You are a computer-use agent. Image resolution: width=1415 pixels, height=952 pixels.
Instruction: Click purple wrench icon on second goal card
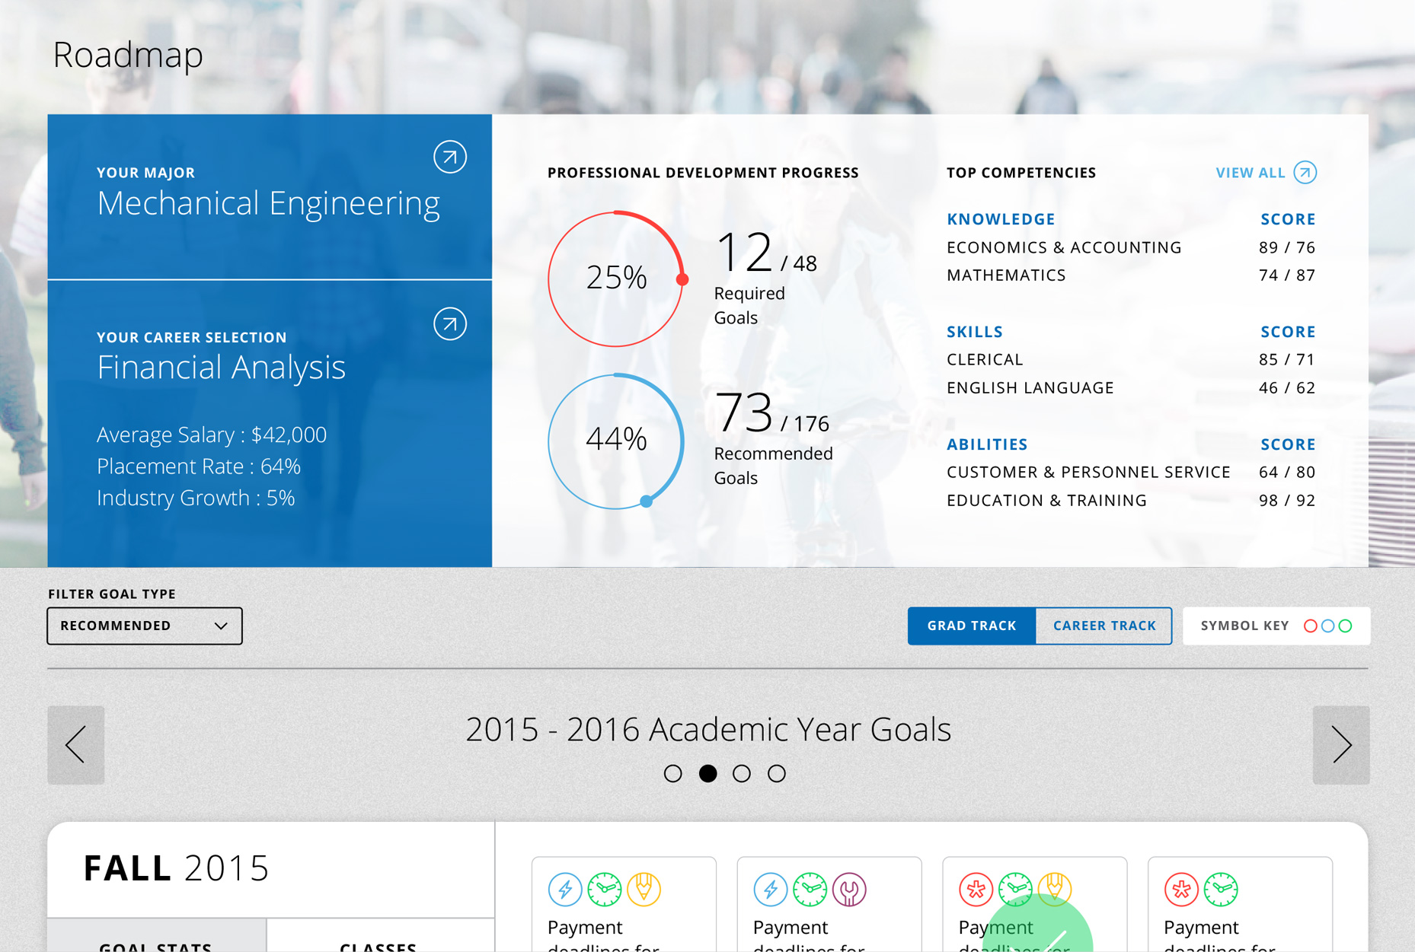pyautogui.click(x=850, y=889)
